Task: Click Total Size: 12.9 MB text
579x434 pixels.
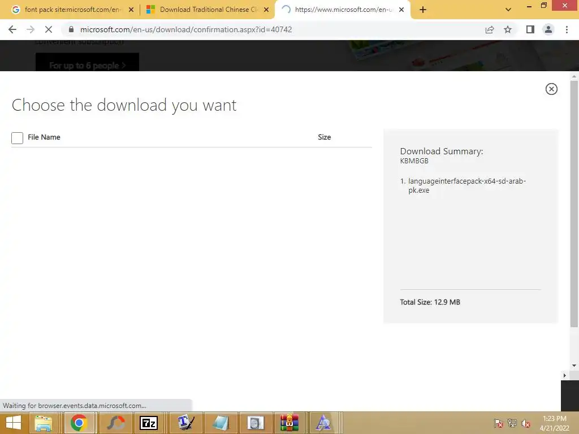Action: pos(430,302)
